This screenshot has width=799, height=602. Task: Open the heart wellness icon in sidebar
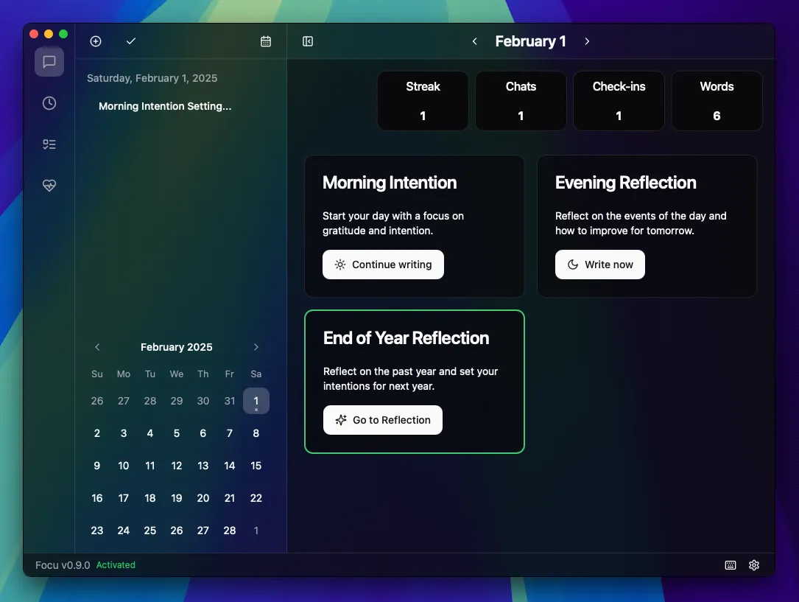49,185
